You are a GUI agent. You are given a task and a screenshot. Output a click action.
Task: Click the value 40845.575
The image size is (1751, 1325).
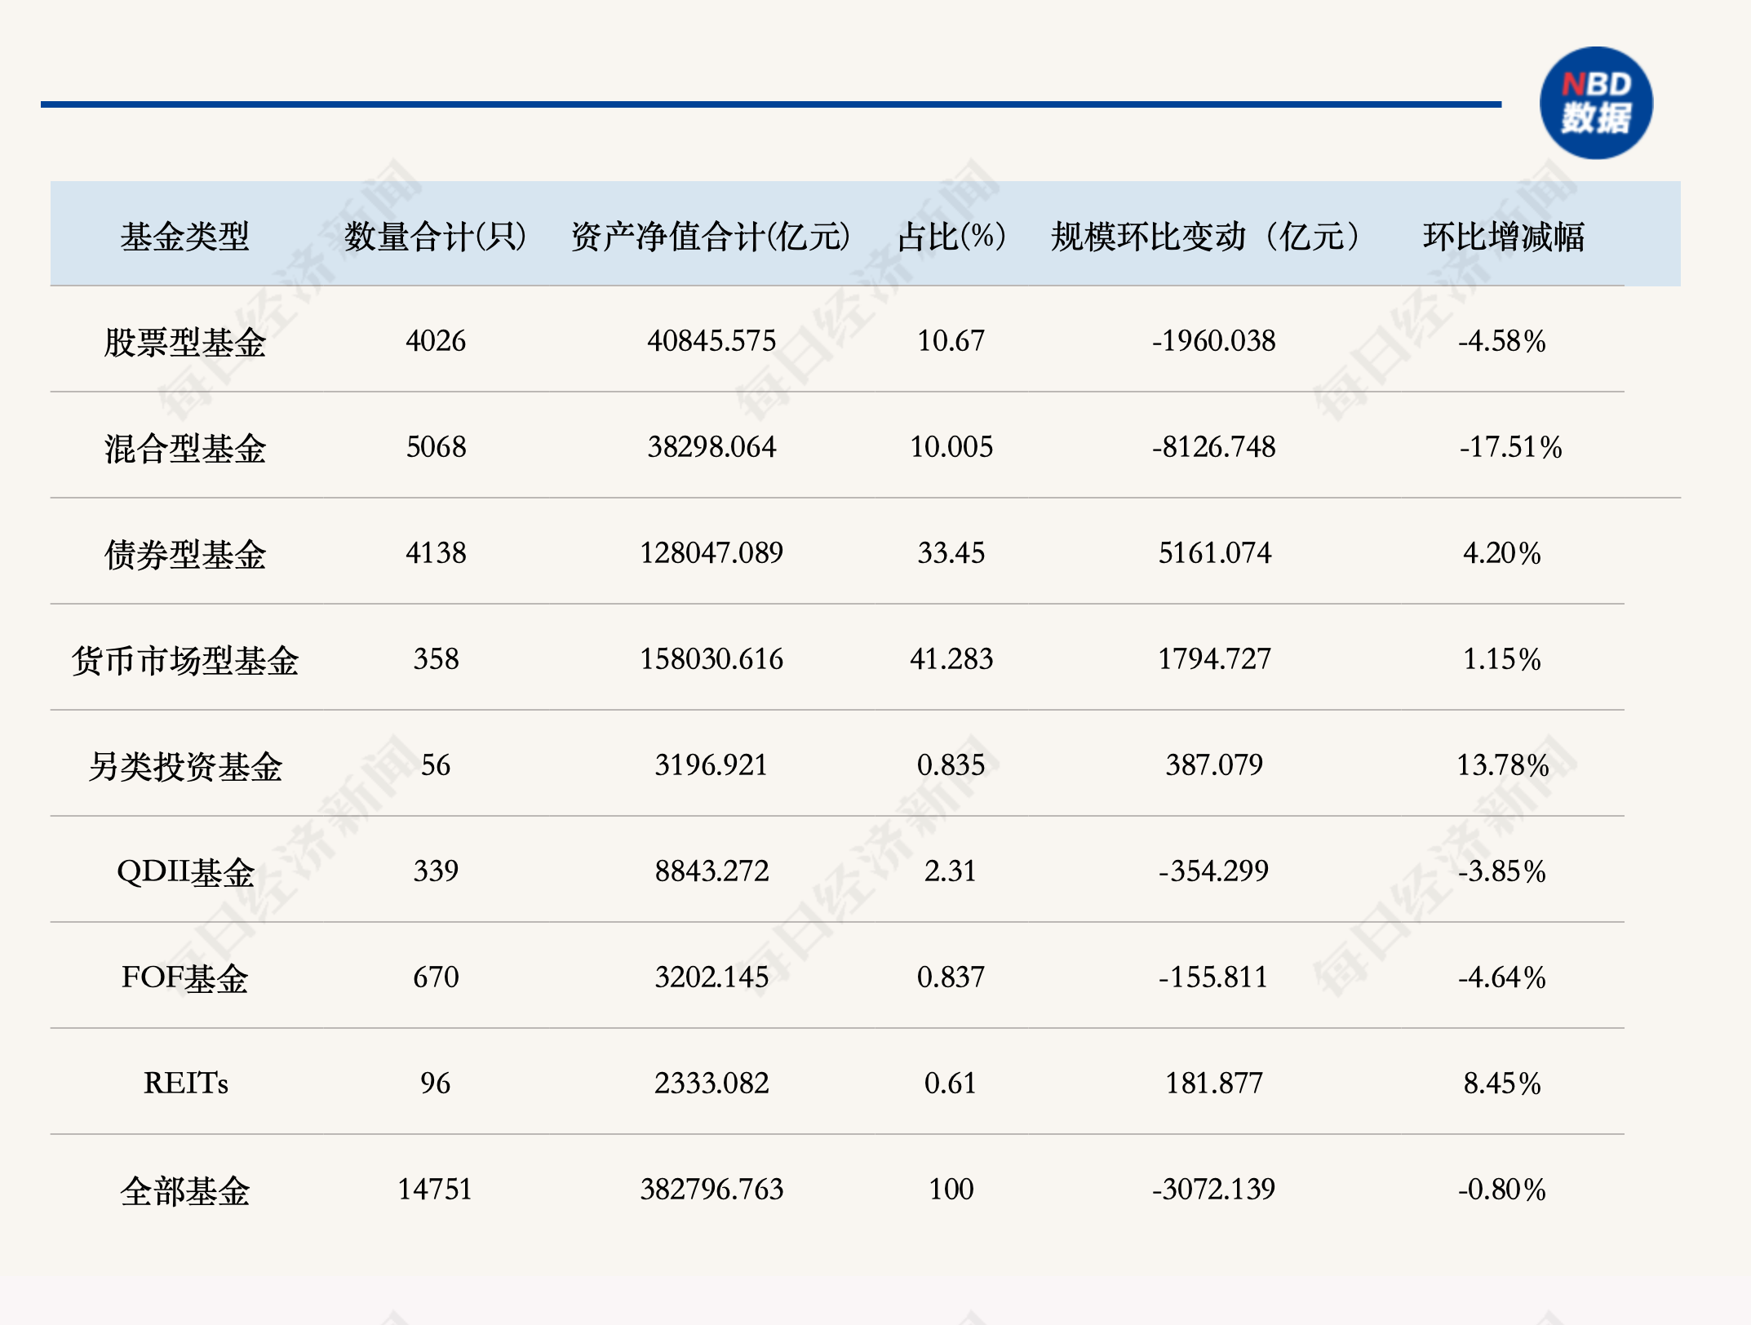(x=711, y=340)
